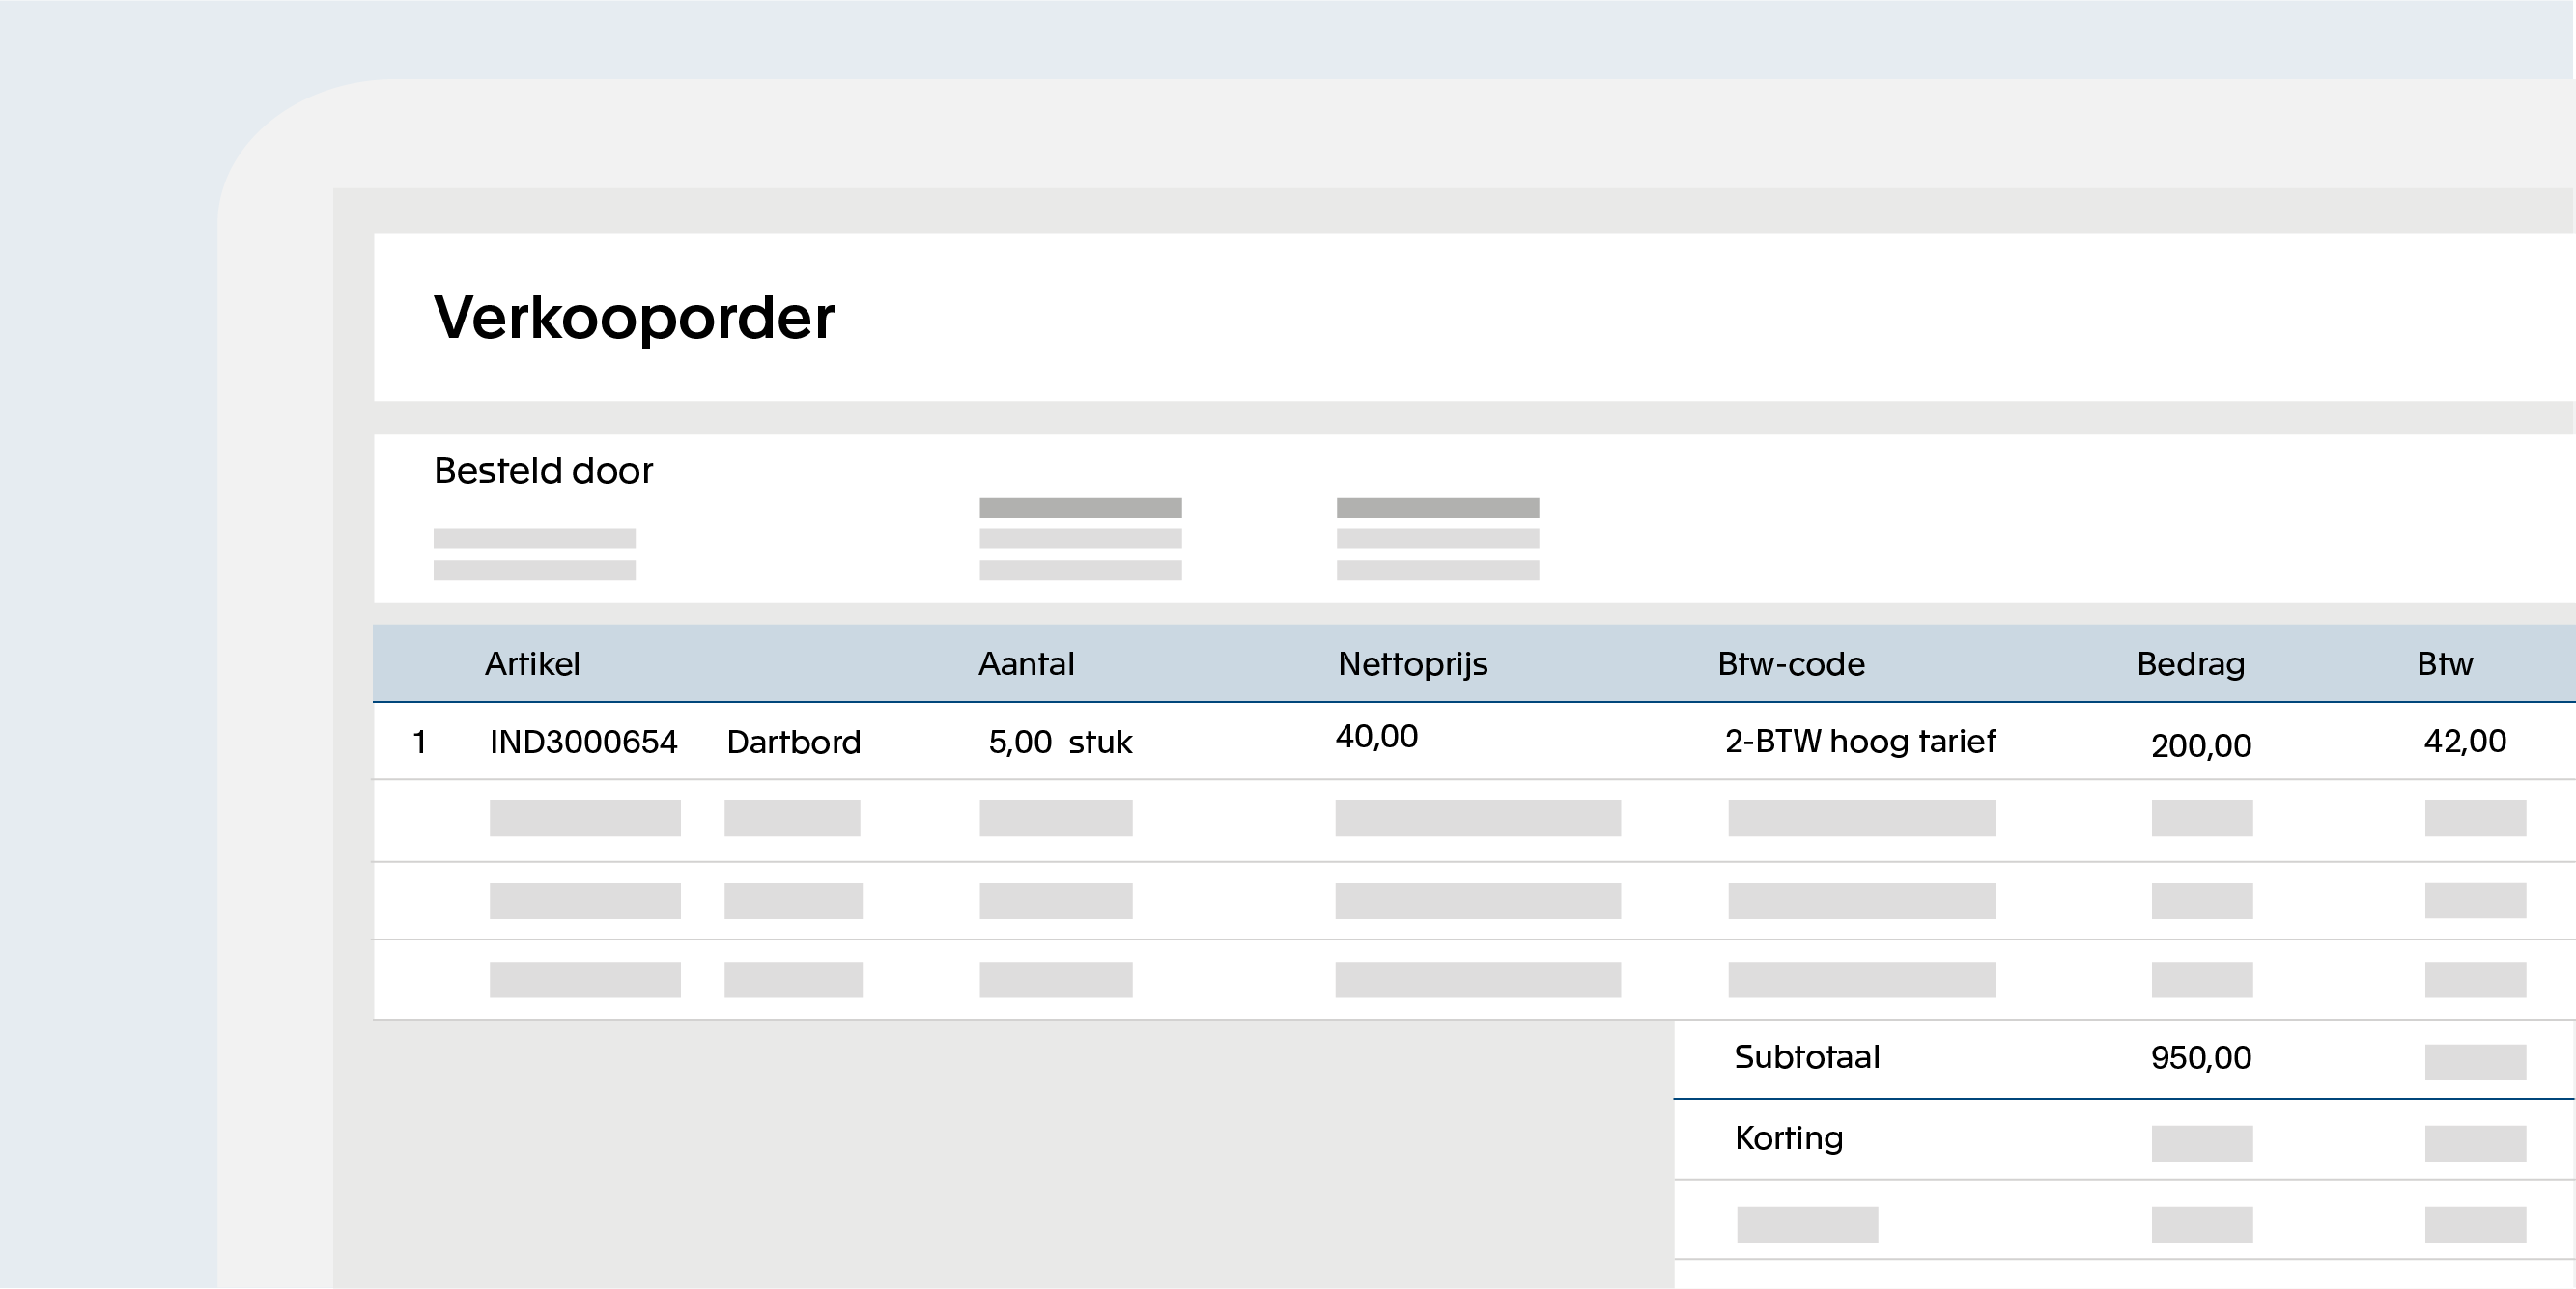Viewport: 2576px width, 1289px height.
Task: Click the Btw column header
Action: point(2444,664)
